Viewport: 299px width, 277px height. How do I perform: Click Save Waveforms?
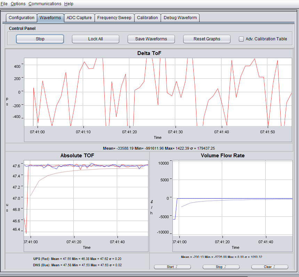151,39
